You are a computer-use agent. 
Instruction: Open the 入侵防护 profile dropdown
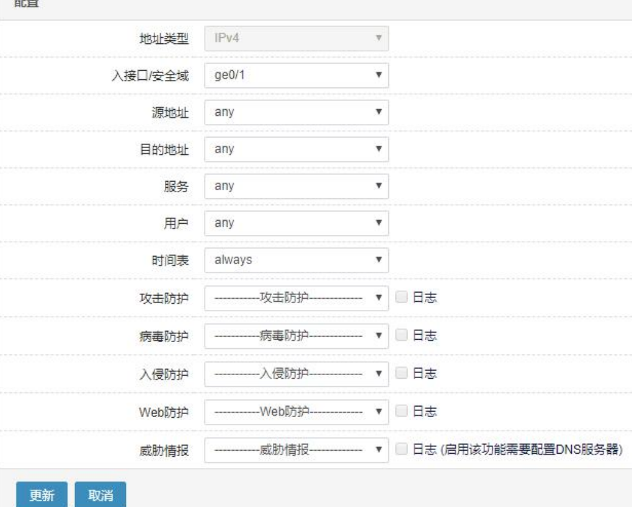tap(296, 374)
